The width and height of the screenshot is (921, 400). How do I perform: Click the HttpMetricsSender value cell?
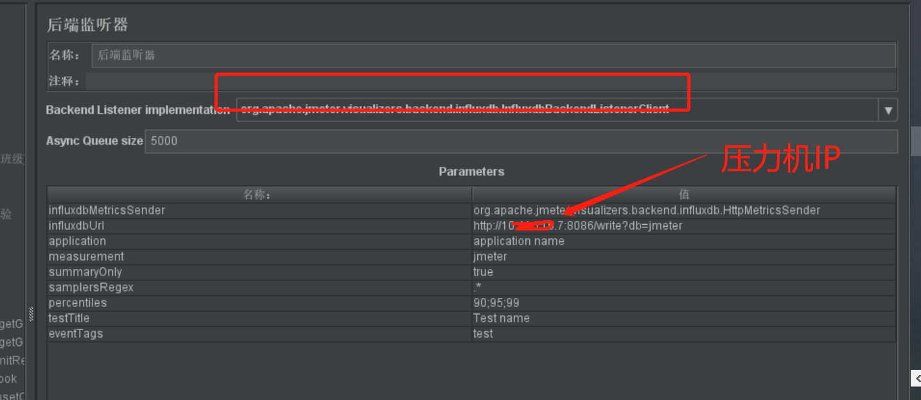pos(684,211)
